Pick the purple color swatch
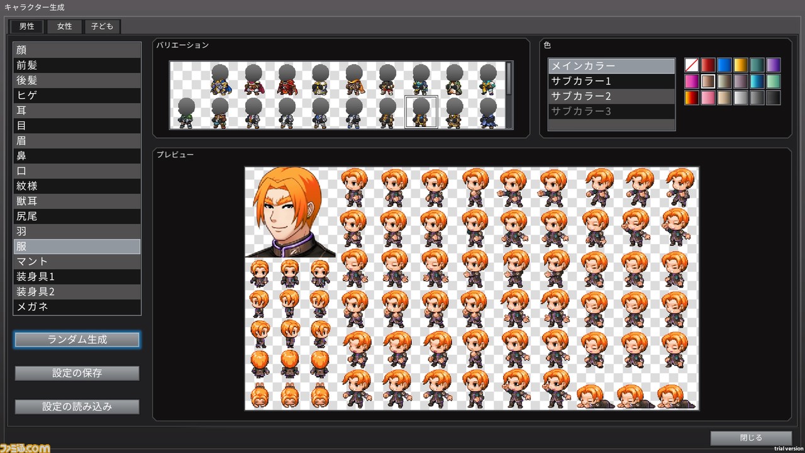This screenshot has height=453, width=805. point(773,64)
